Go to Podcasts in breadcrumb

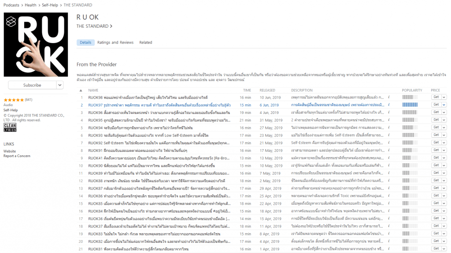[11, 5]
